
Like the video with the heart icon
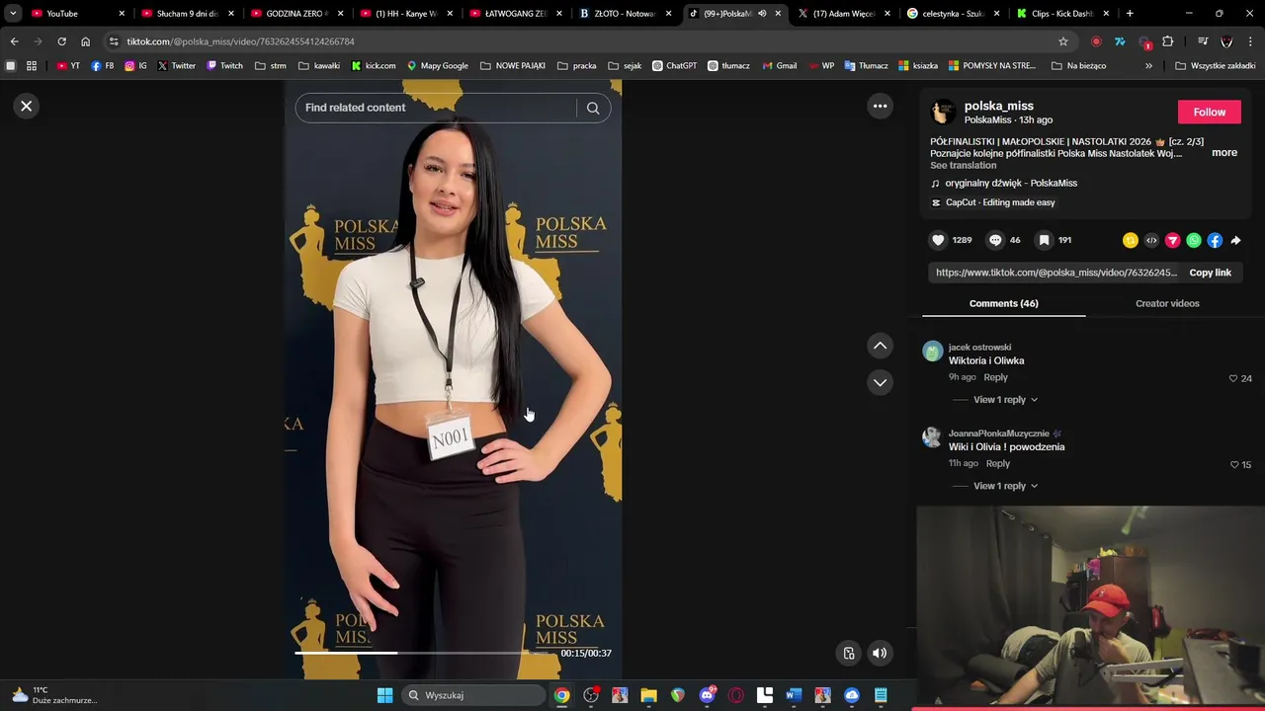(938, 240)
